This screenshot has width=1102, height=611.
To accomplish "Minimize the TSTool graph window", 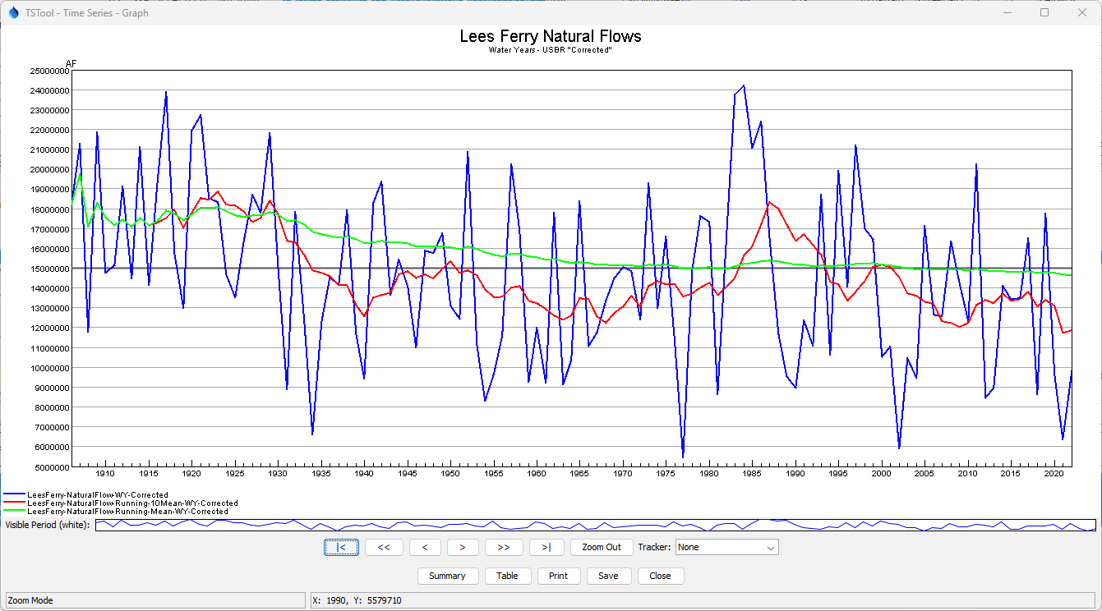I will click(1007, 13).
